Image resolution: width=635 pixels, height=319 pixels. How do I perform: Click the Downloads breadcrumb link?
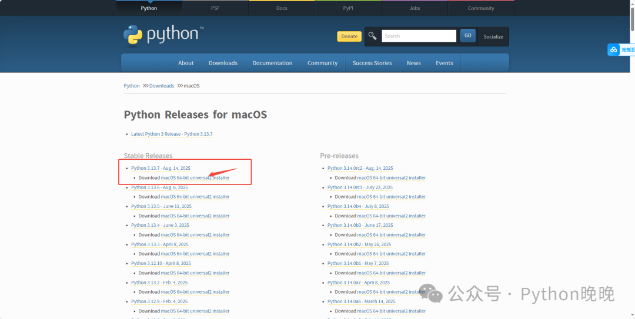[162, 86]
